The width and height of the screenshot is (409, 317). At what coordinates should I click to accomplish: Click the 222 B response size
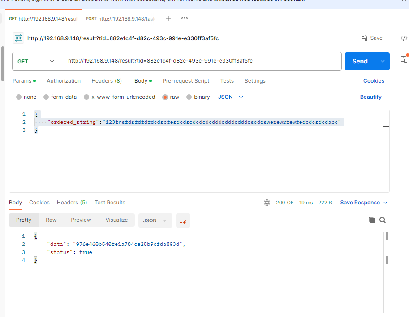click(x=325, y=203)
